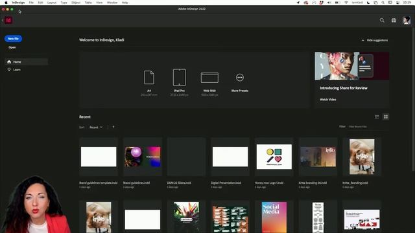Open Kritta_Branding.indd thumbnail

(x=362, y=157)
